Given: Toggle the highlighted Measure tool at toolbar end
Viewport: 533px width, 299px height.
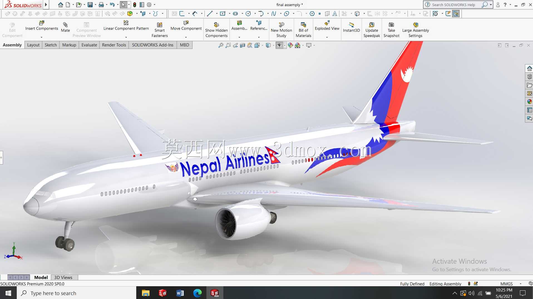Looking at the screenshot, I should point(456,13).
